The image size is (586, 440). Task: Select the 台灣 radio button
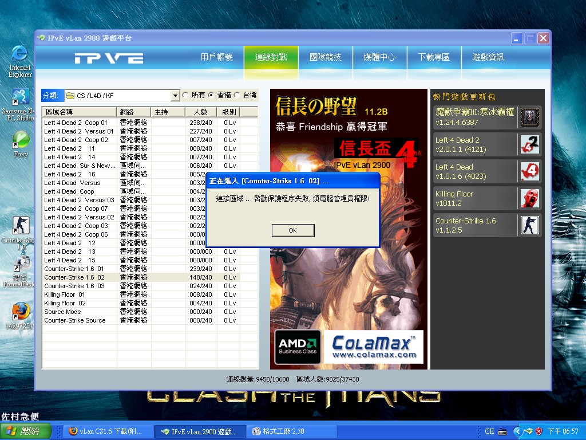(237, 96)
